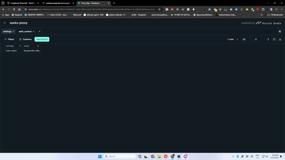Image resolution: width=285 pixels, height=160 pixels.
Task: Check the auth_token row checkbox
Action: (2, 51)
